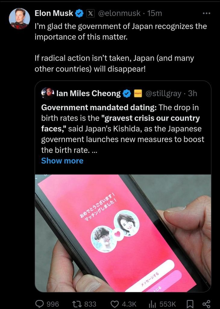Click the Ian Miles Cheong display name
This screenshot has width=220, height=309.
pos(89,94)
